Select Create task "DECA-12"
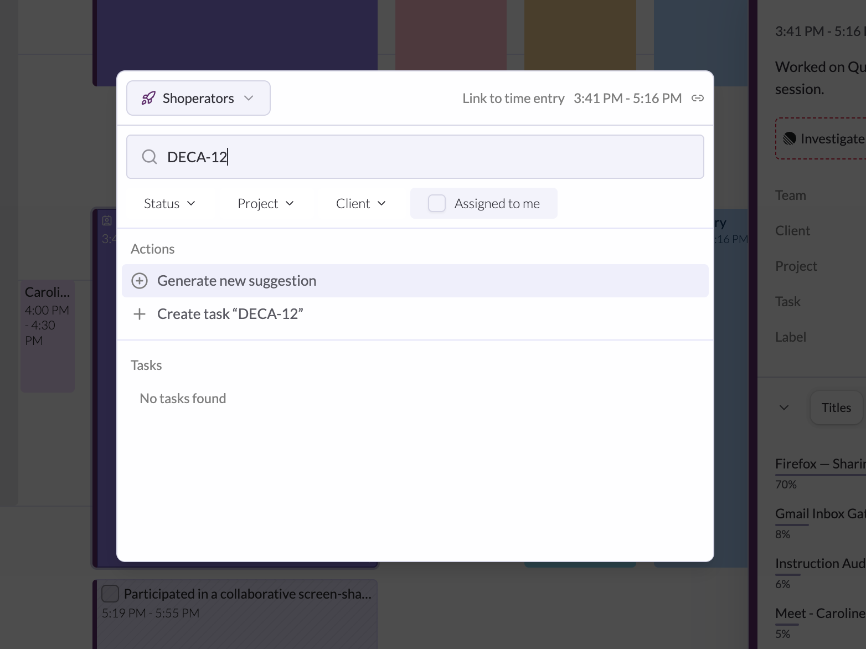 (415, 314)
